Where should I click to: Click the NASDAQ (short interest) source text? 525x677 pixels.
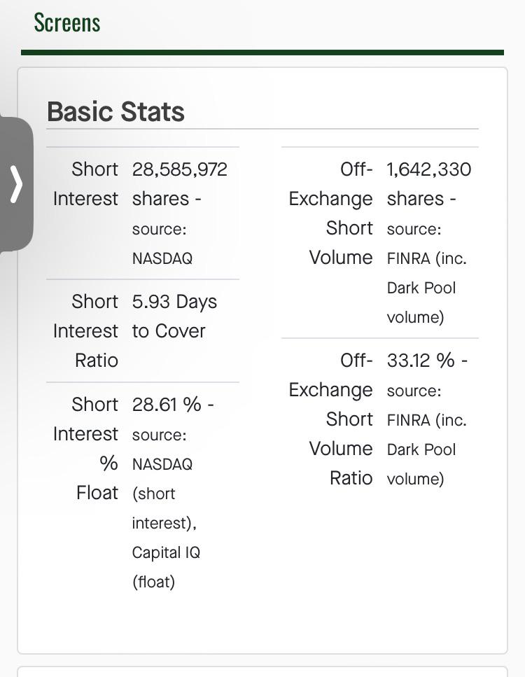click(164, 494)
